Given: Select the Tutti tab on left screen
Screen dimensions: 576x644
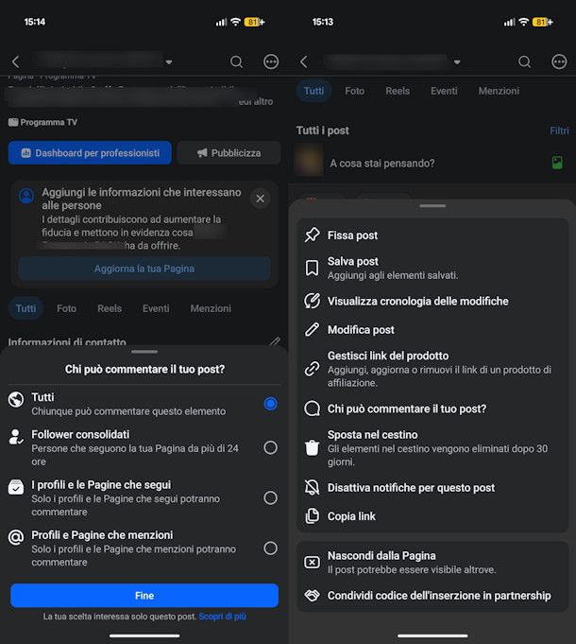Looking at the screenshot, I should point(25,308).
